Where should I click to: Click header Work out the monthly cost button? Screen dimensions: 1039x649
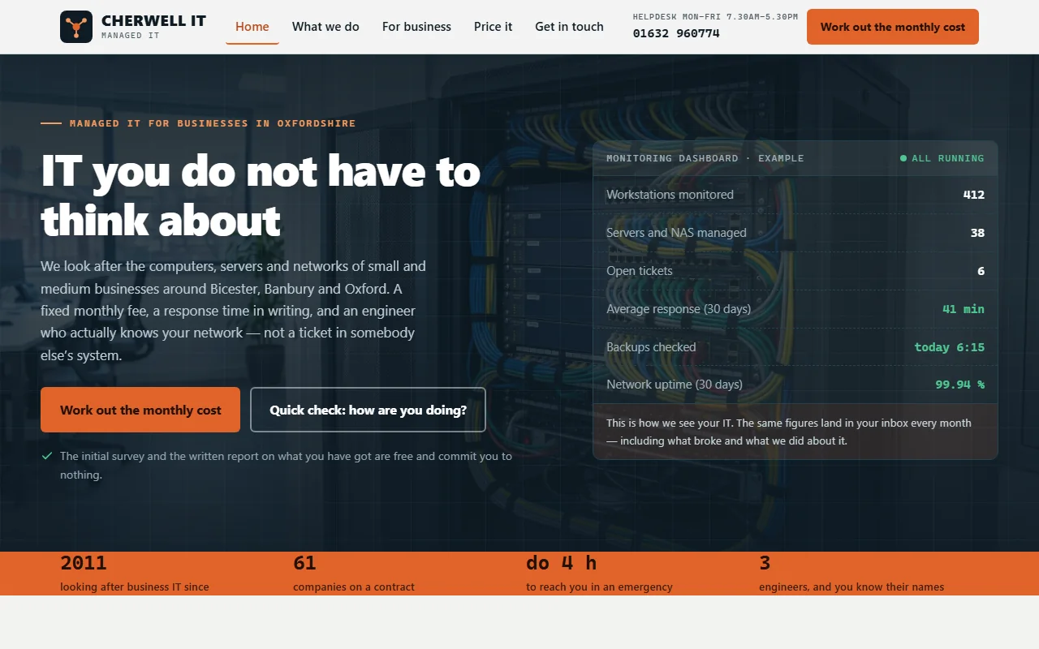coord(893,27)
